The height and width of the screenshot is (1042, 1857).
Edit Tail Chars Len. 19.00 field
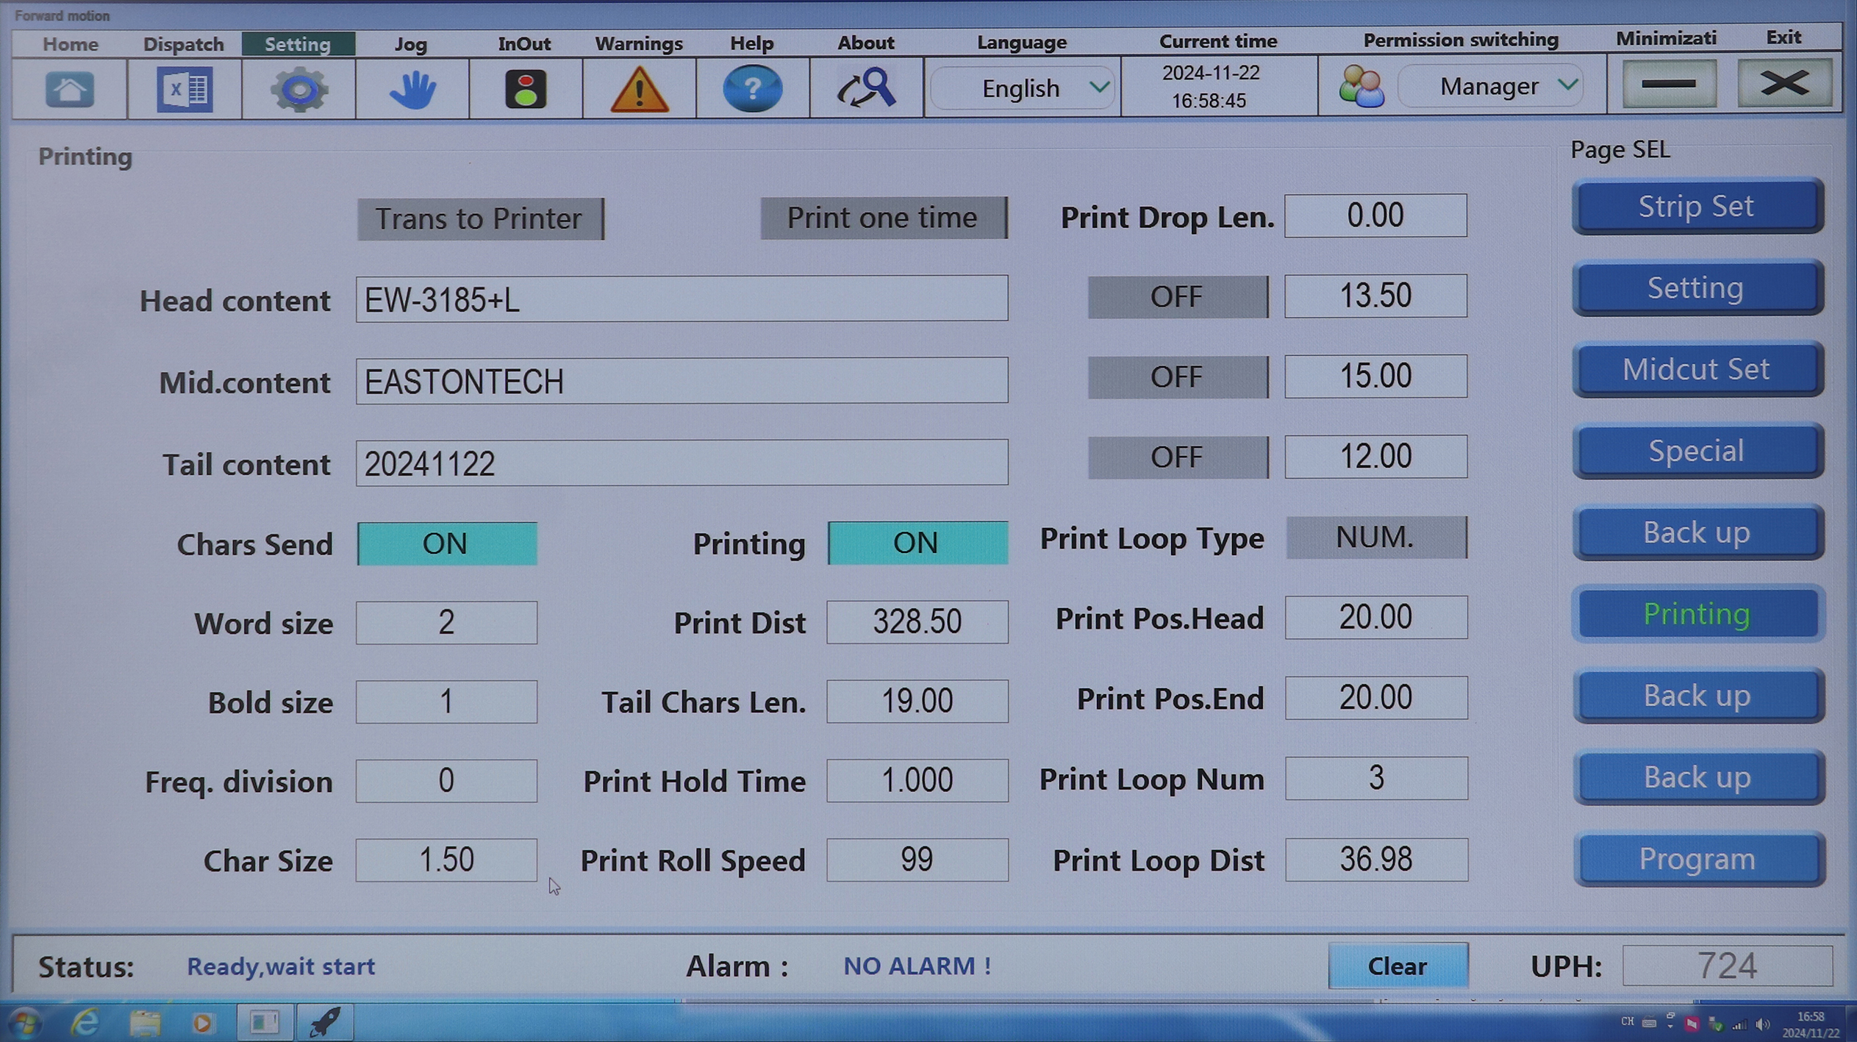[917, 701]
